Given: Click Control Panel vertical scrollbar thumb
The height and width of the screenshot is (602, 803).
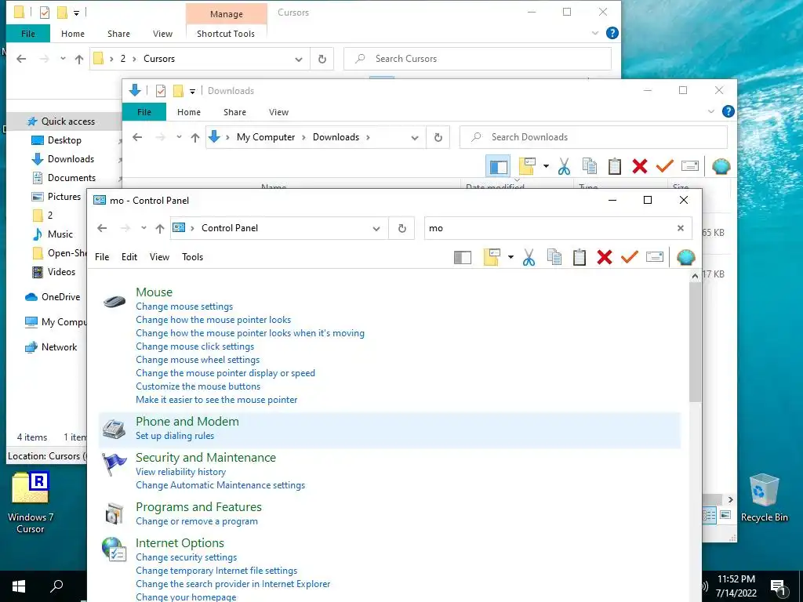Looking at the screenshot, I should [695, 342].
